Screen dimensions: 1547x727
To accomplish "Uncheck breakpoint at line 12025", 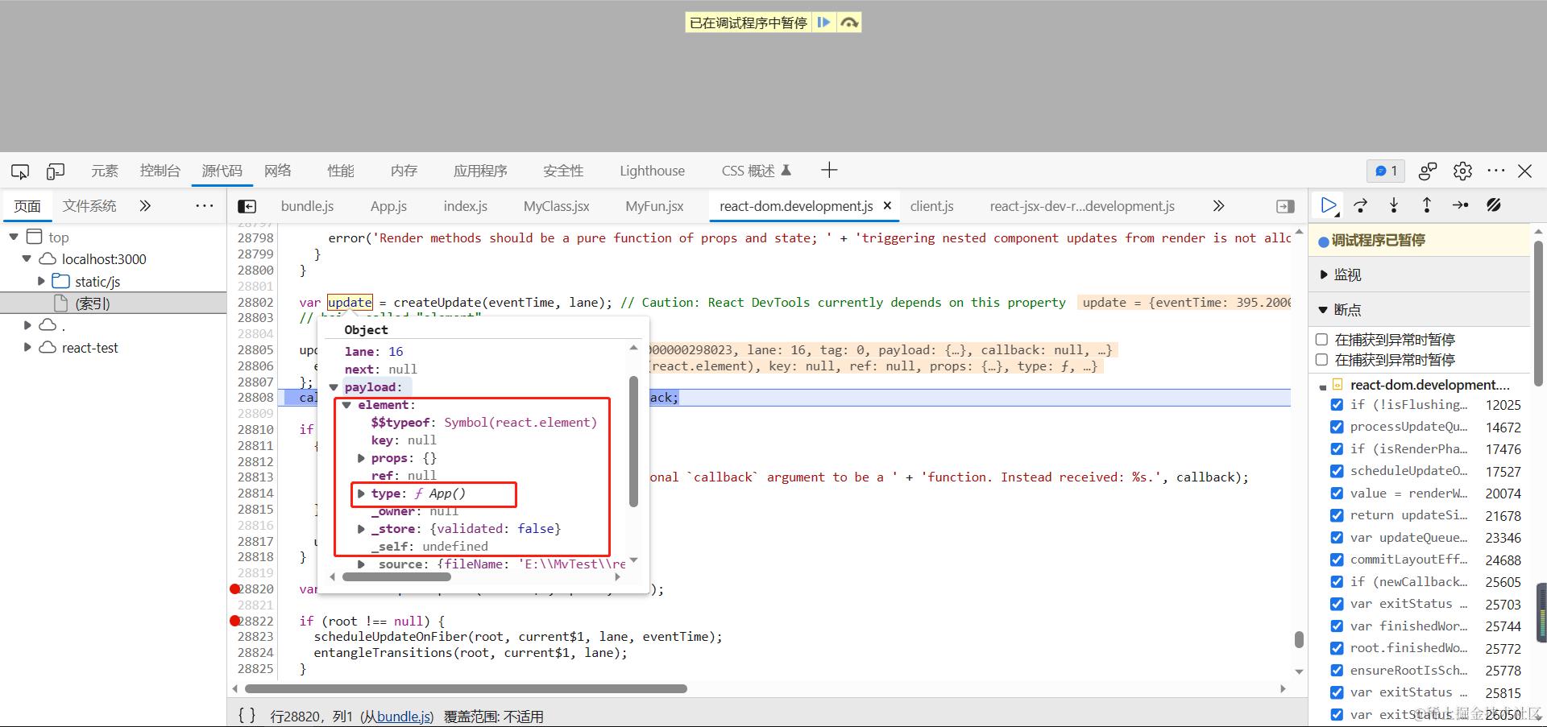I will tap(1337, 405).
